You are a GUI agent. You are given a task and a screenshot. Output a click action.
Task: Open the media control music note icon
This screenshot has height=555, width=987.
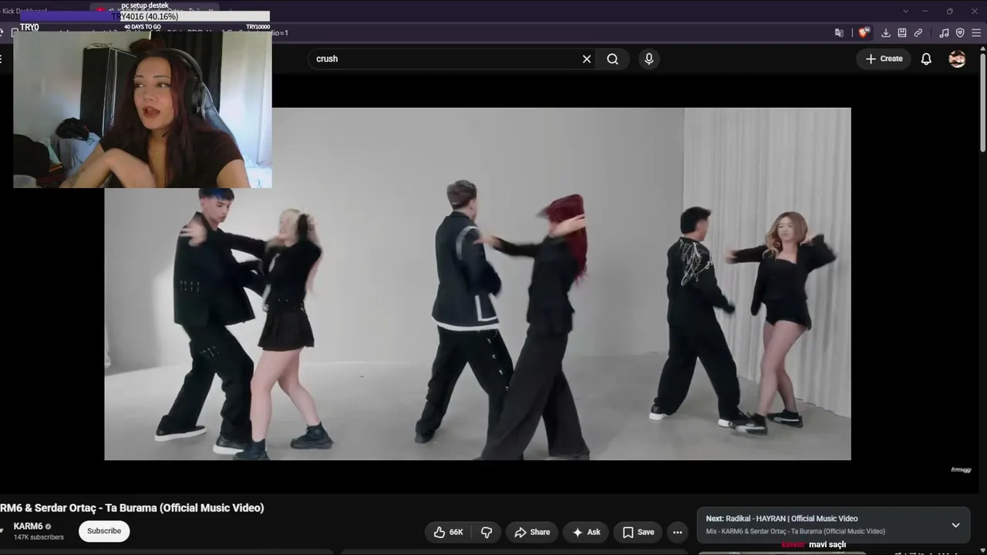click(x=944, y=33)
